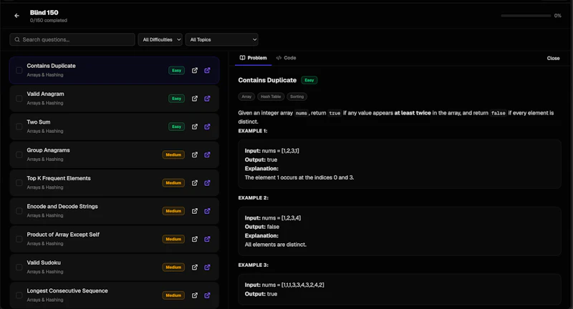Open external link icon for Two Sum
Viewport: 573px width, 309px height.
click(x=195, y=127)
